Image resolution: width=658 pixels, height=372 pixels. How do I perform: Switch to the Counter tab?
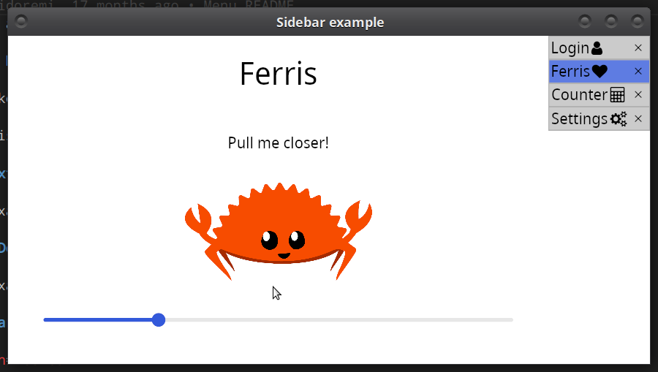point(599,95)
